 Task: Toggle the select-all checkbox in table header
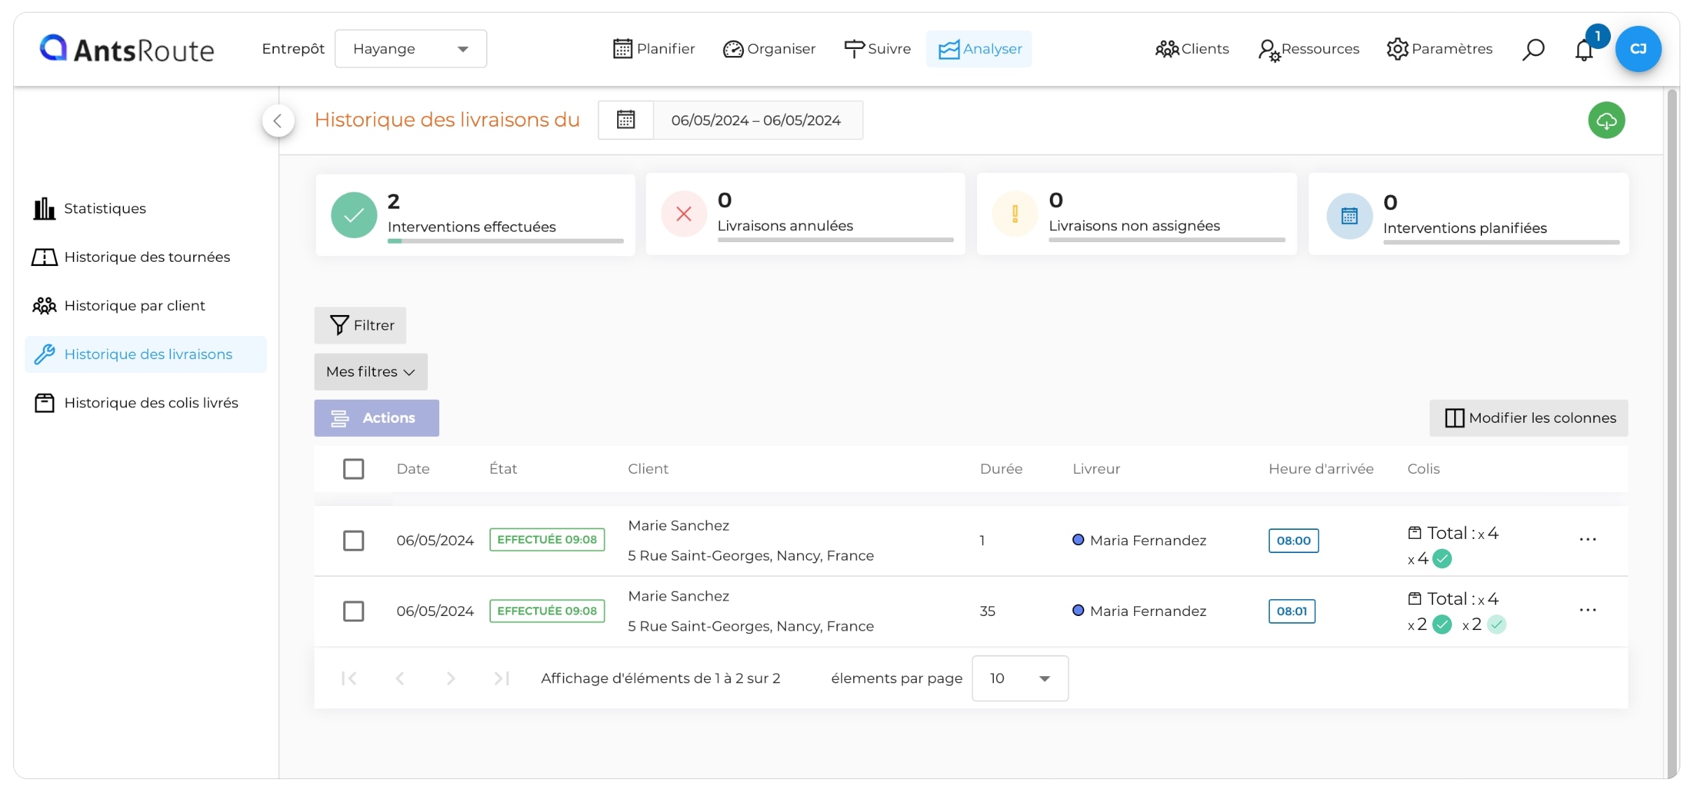tap(353, 468)
